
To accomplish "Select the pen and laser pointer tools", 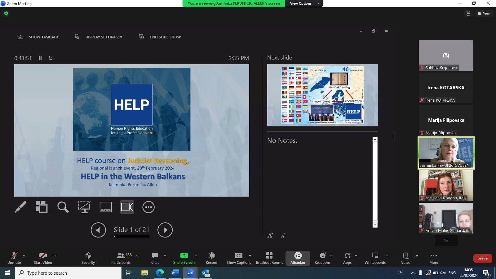I will click(21, 207).
